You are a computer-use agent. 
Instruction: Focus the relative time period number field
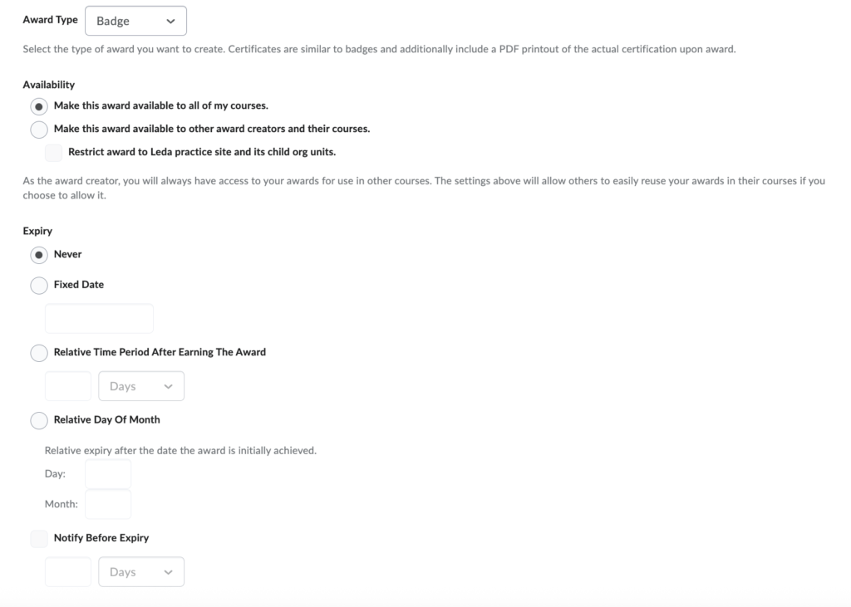point(67,386)
